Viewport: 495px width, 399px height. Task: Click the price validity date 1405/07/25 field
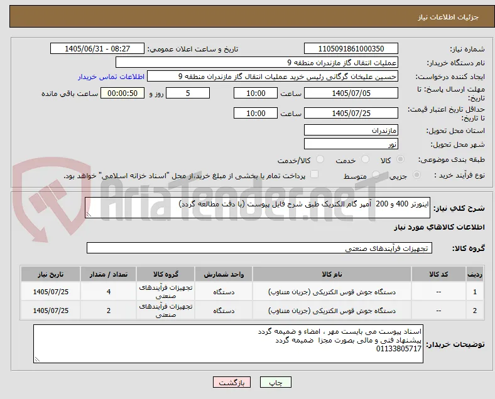coord(351,113)
